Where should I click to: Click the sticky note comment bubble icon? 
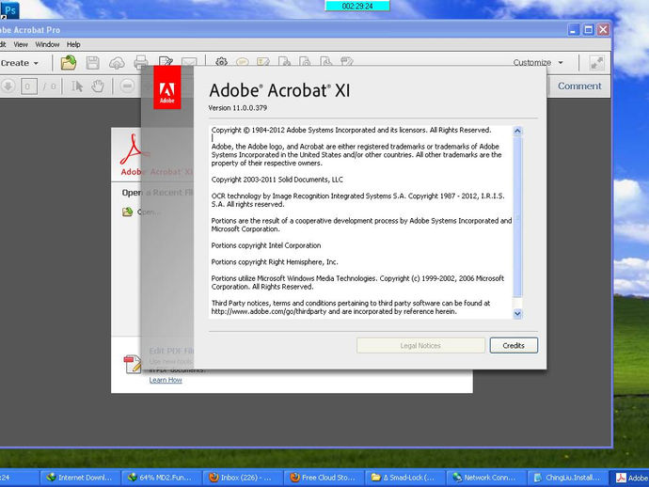(x=242, y=62)
